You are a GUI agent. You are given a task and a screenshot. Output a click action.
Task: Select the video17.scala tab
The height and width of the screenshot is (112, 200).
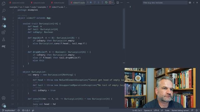point(78,3)
